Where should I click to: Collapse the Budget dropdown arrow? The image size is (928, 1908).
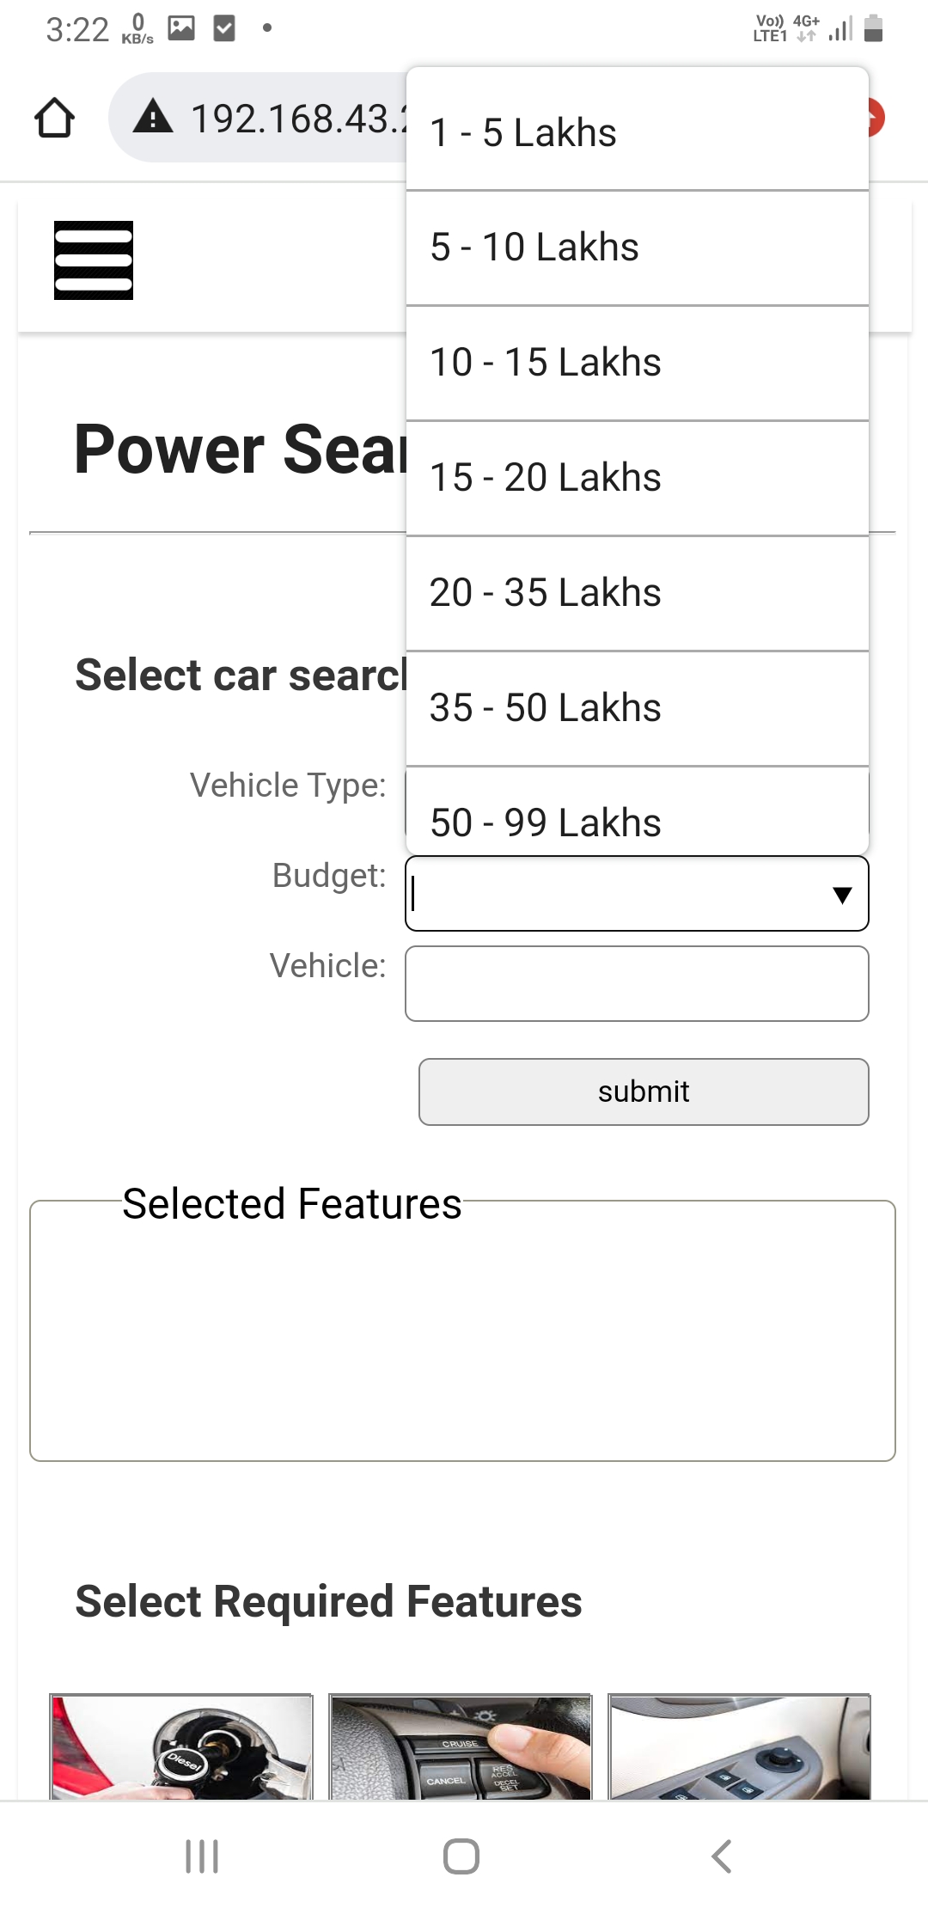coord(842,895)
